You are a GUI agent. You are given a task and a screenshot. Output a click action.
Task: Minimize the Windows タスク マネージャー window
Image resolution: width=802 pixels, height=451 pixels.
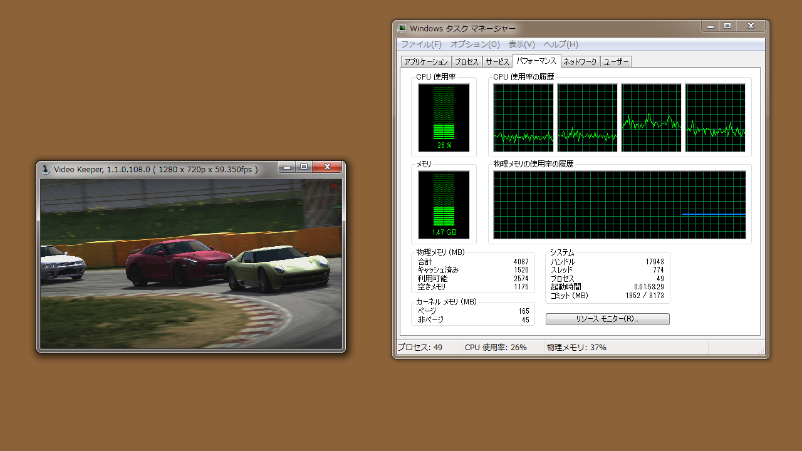[x=710, y=26]
